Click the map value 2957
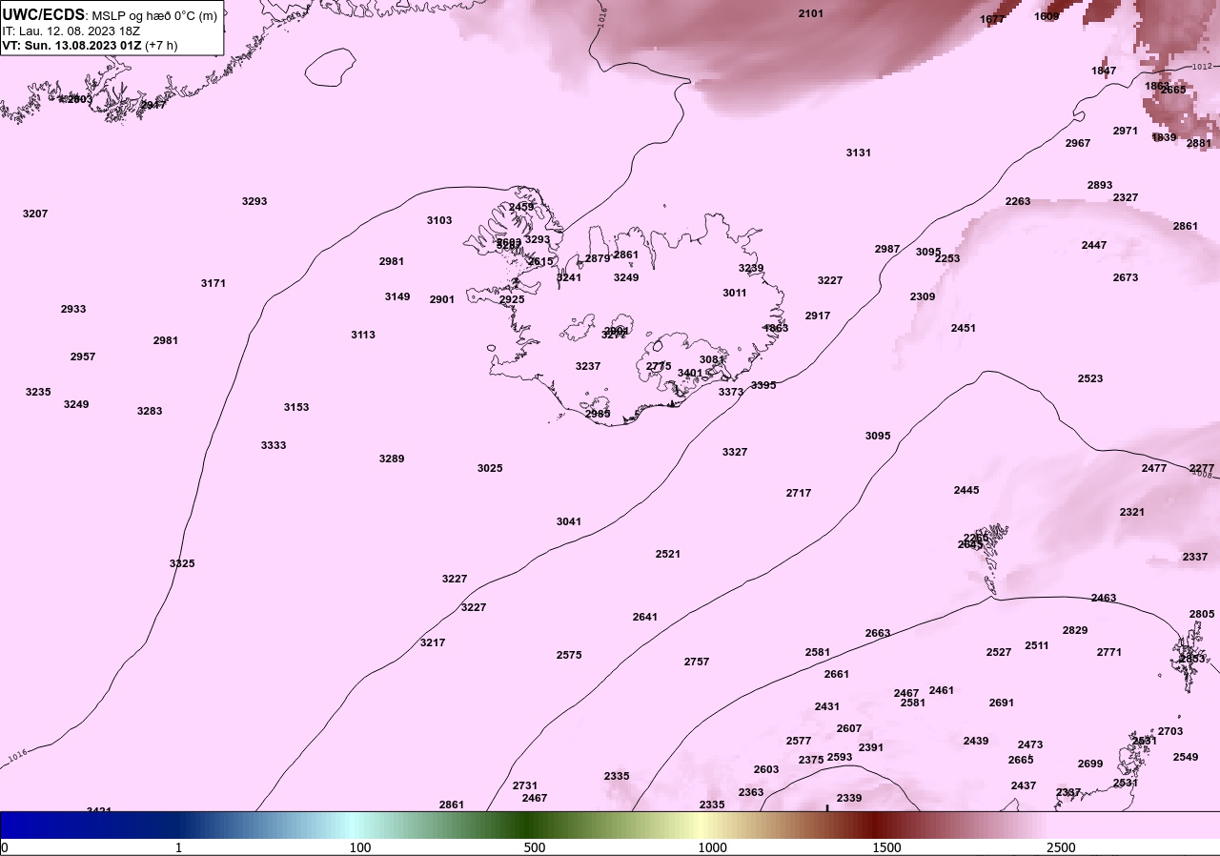Screen dimensions: 1220x856 click(83, 357)
